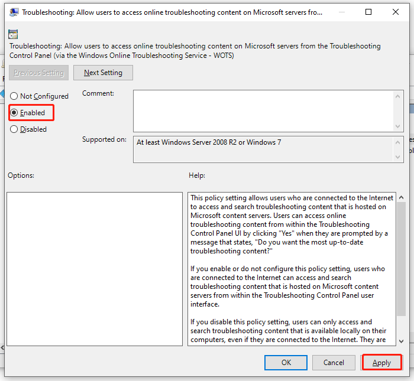Click help paragraph starting "This policy setting allows"
Screen dimensions: 414x381
tap(292, 224)
